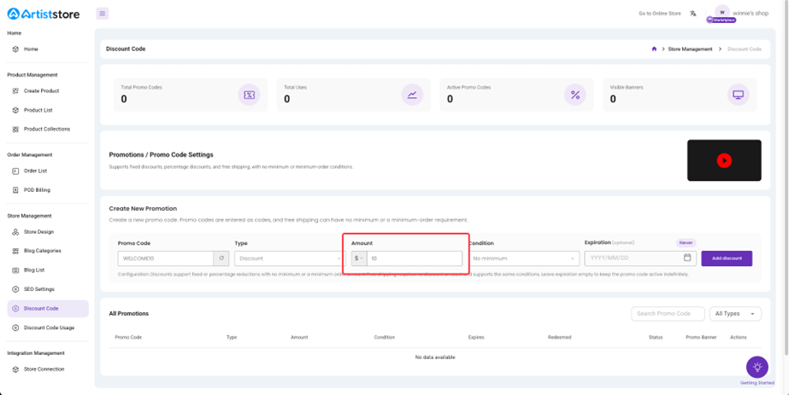The width and height of the screenshot is (789, 395).
Task: Click the Marketplace badge under the avatar
Action: tap(721, 20)
